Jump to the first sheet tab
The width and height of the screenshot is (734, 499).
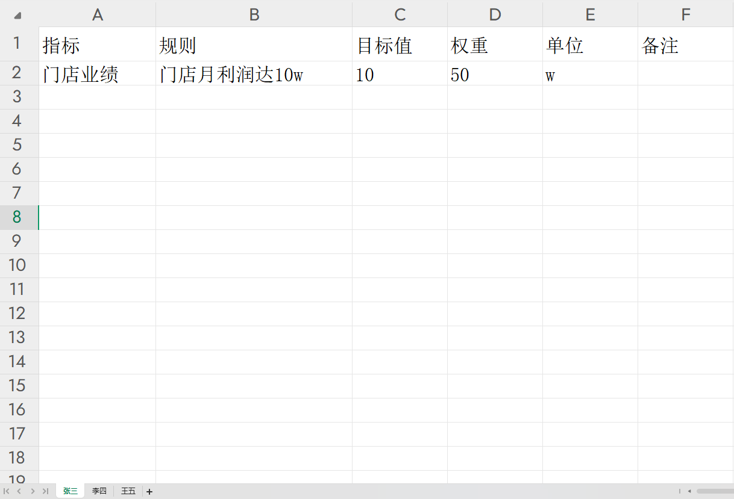tap(7, 491)
